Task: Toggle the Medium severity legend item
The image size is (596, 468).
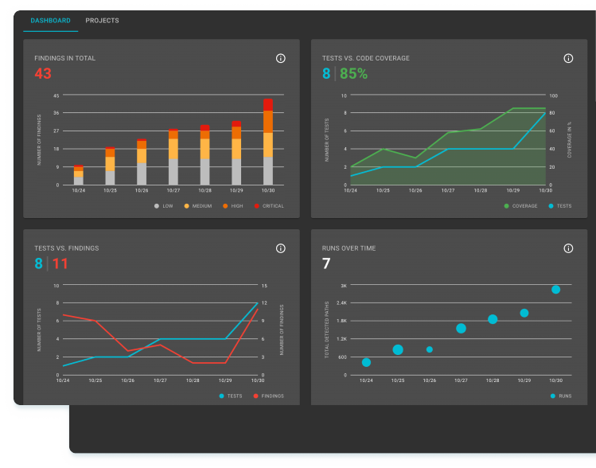Action: tap(196, 206)
